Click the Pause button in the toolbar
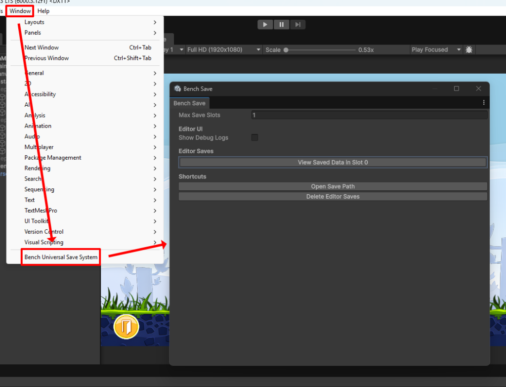The width and height of the screenshot is (506, 387). click(281, 25)
